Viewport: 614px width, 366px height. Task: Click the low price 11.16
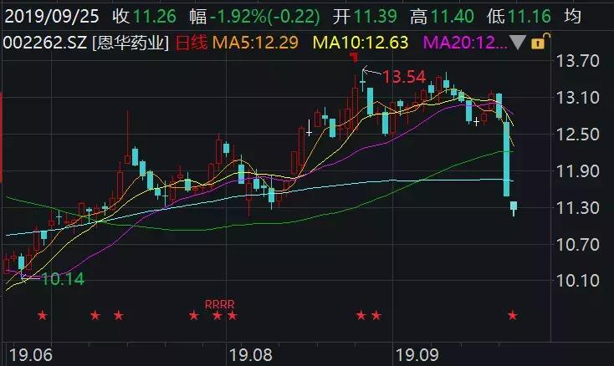pos(530,17)
